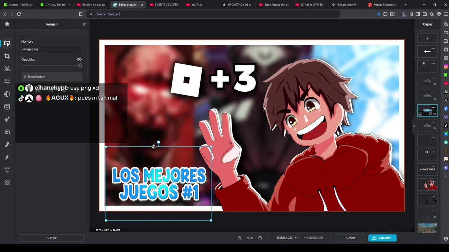Show the hidden text layer just below the selected layer
449x252 pixels.
(x=435, y=128)
